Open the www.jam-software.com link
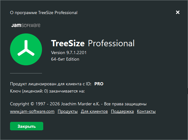This screenshot has height=140, width=188. pos(32,112)
